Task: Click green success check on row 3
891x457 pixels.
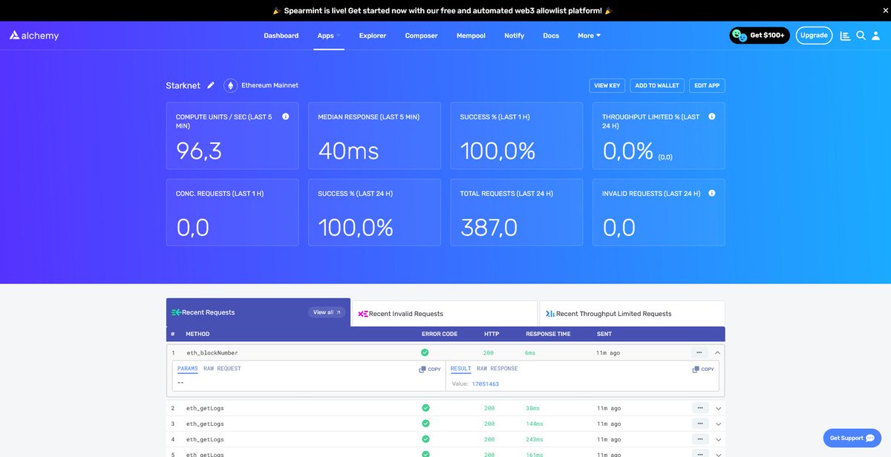Action: click(425, 424)
